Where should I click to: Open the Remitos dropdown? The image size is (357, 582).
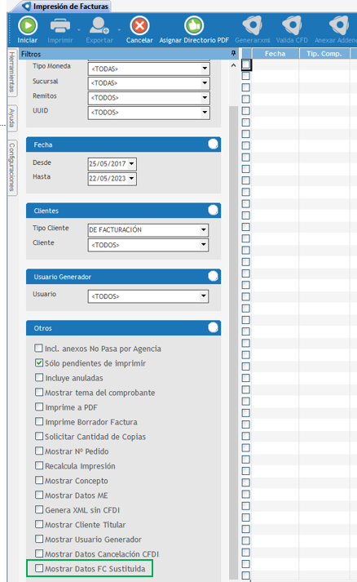click(205, 98)
